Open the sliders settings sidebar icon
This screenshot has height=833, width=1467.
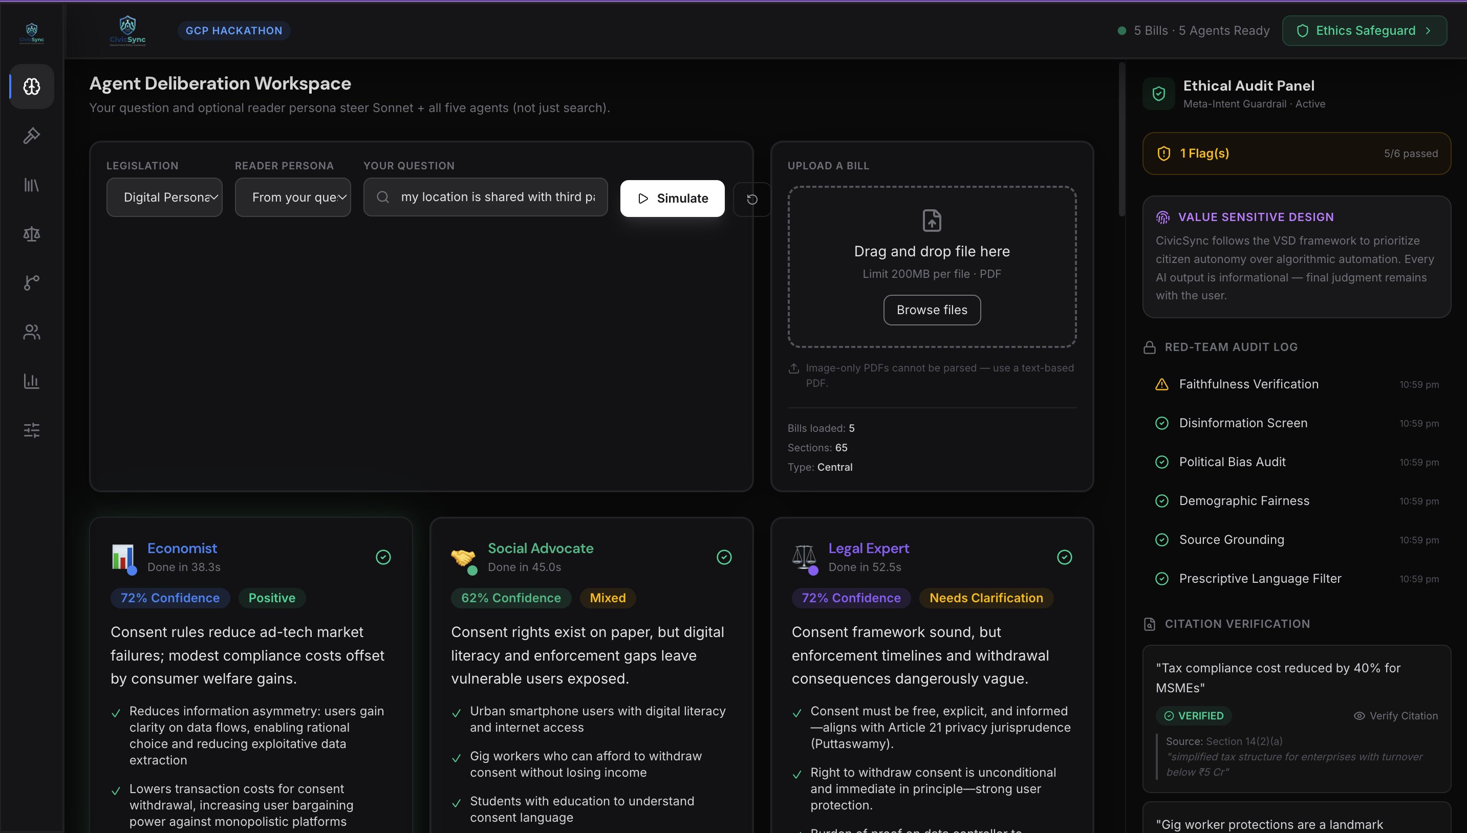pyautogui.click(x=31, y=430)
